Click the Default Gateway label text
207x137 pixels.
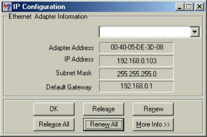(69, 87)
